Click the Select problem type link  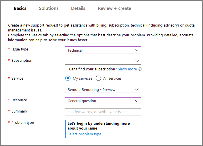click(x=84, y=134)
